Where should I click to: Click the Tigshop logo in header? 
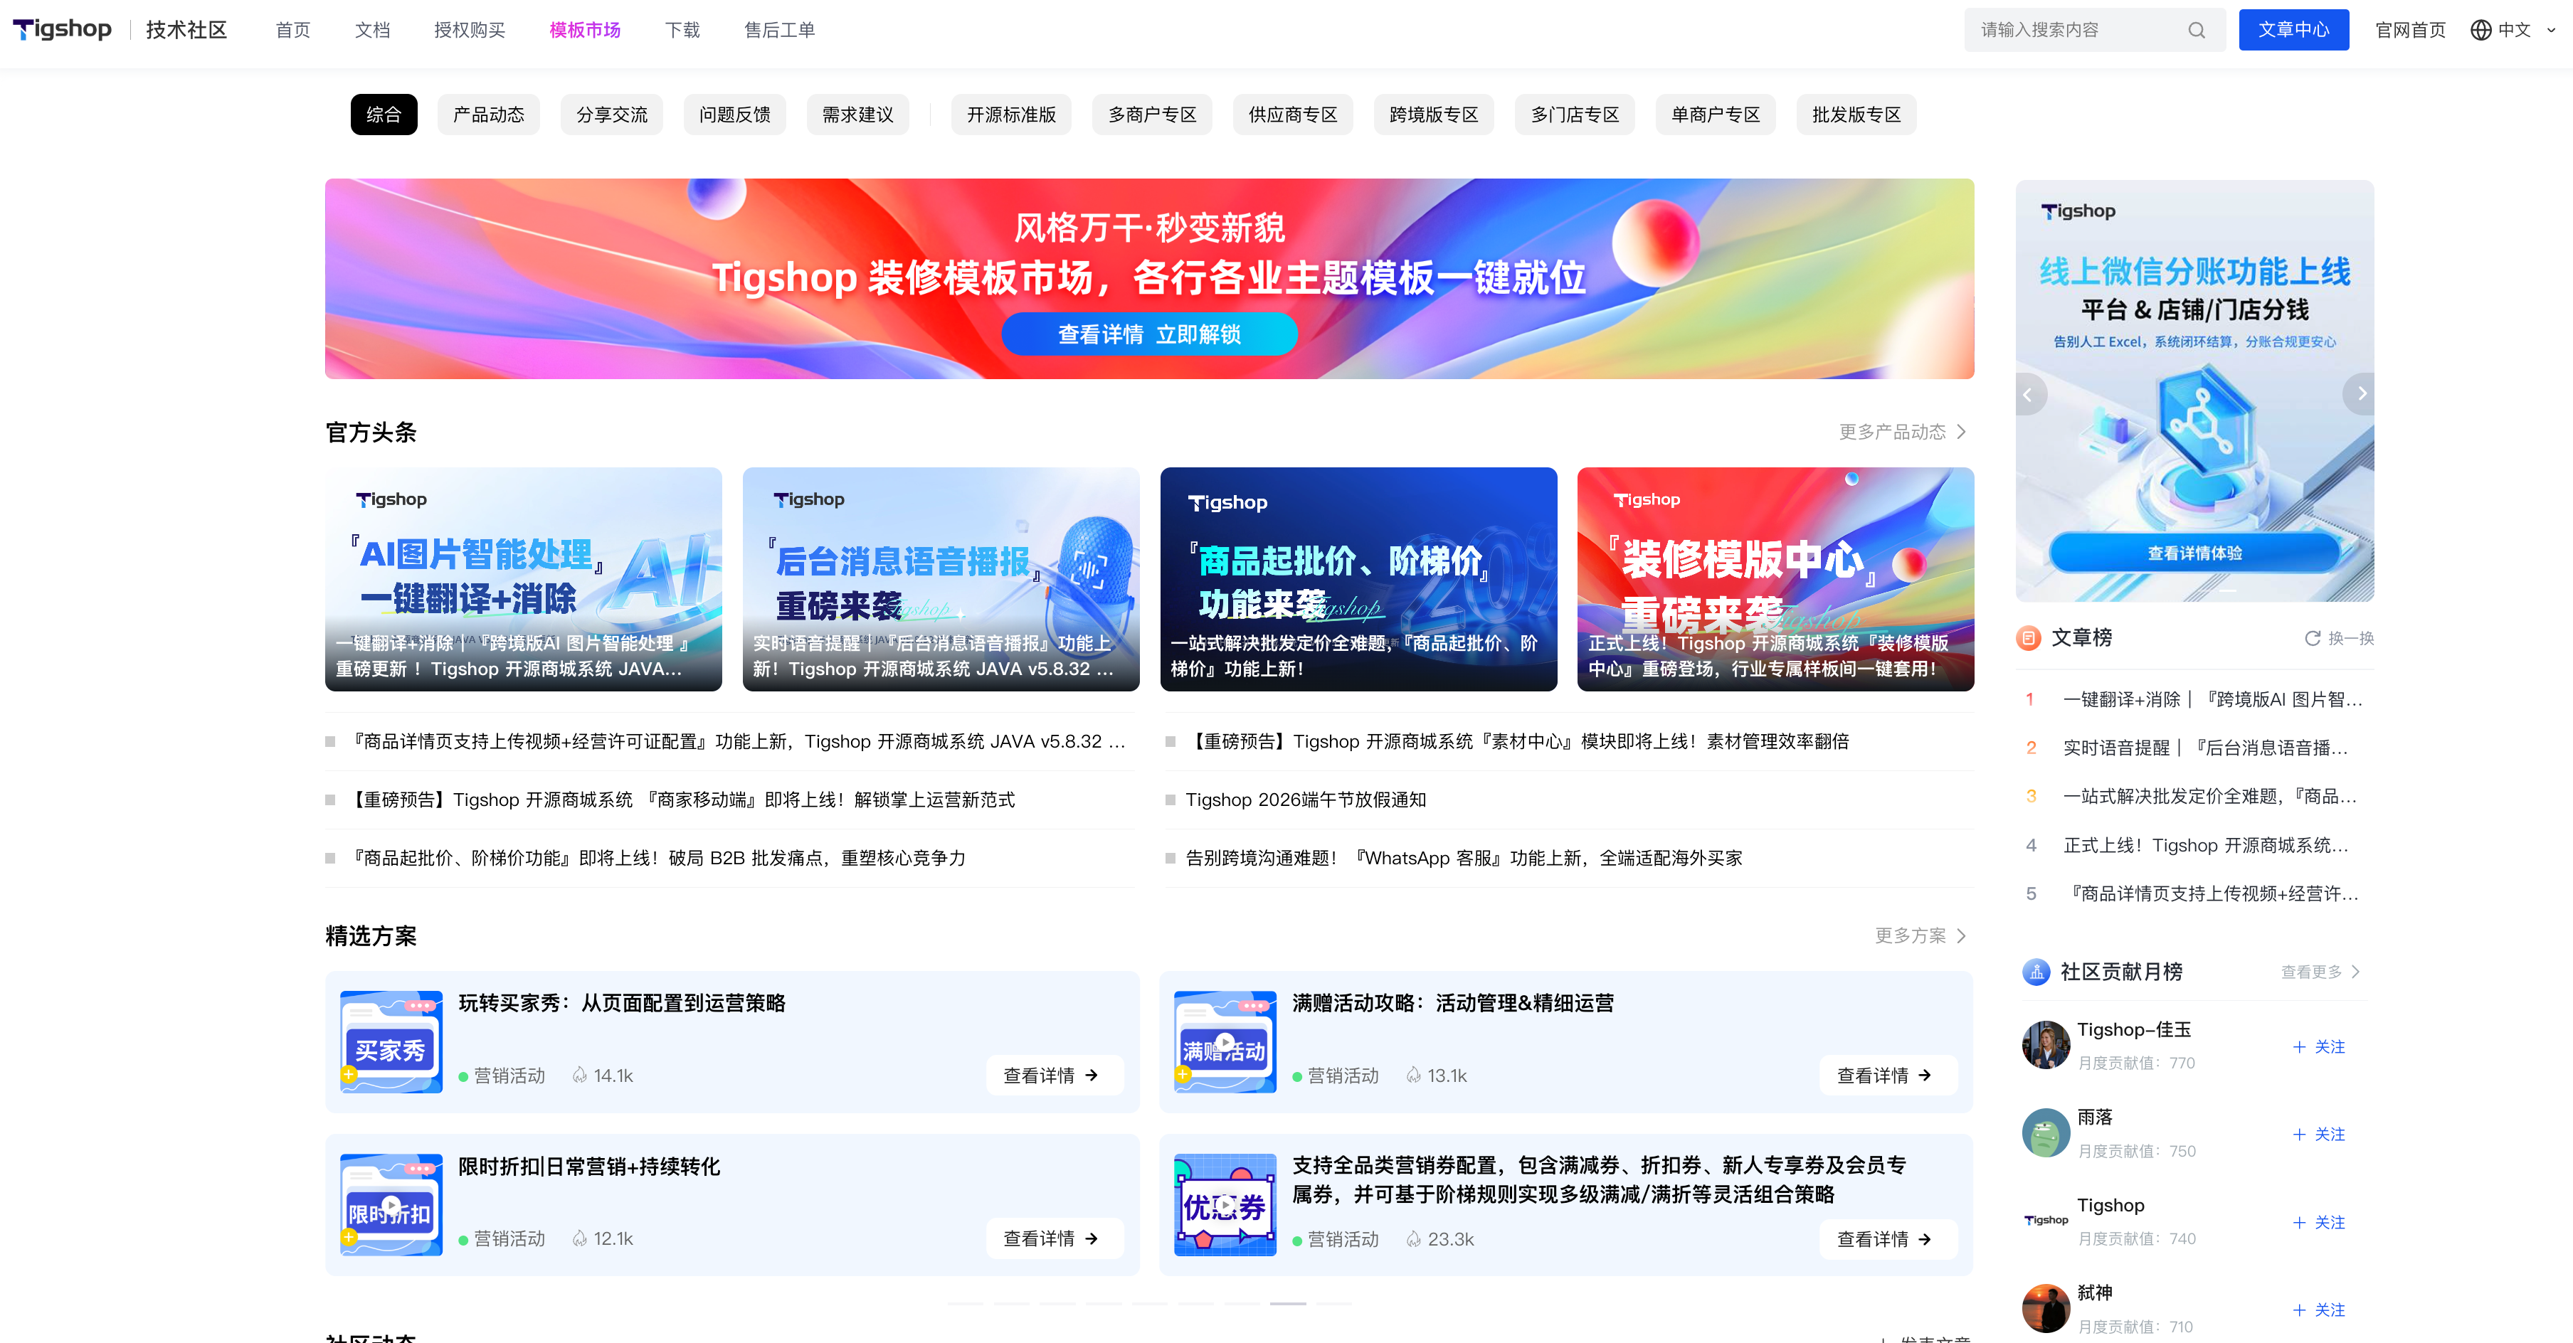[62, 29]
